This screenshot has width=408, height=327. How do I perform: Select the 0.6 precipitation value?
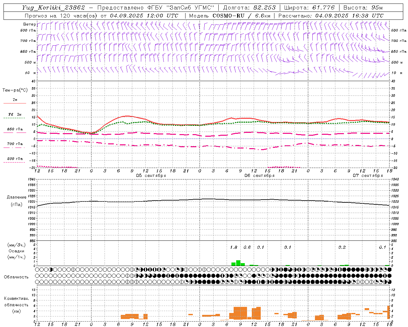point(247,247)
